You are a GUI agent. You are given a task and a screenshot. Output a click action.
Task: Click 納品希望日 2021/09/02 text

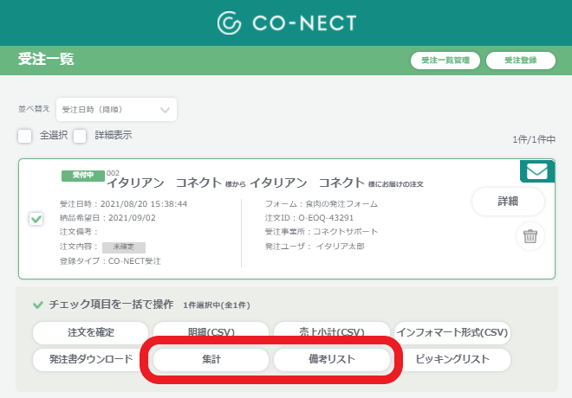tap(107, 218)
